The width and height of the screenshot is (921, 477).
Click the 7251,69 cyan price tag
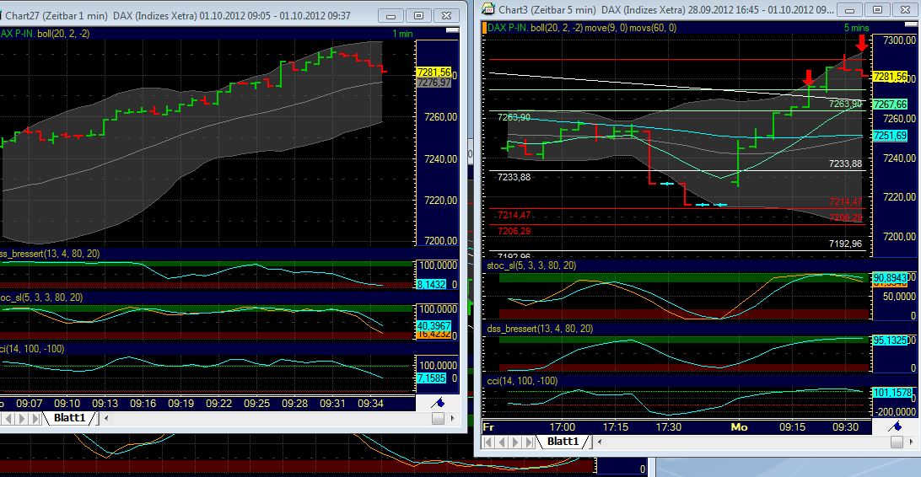[891, 136]
